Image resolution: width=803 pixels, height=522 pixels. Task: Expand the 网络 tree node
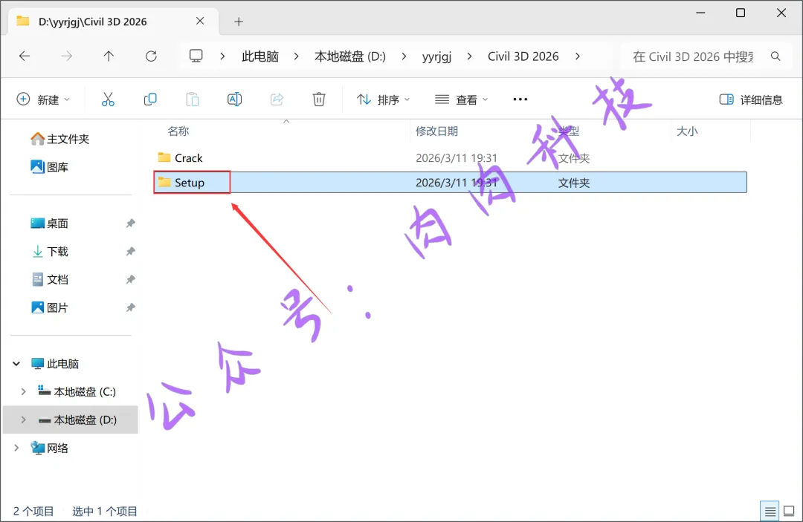tap(16, 448)
